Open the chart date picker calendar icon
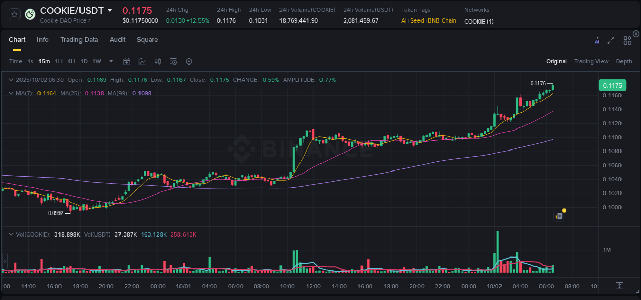641x300 pixels. tap(127, 61)
